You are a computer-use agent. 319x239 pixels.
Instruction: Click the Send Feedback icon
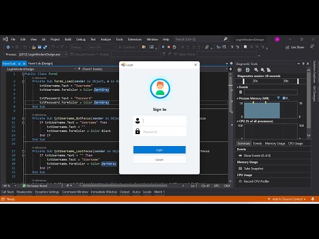tap(312, 46)
